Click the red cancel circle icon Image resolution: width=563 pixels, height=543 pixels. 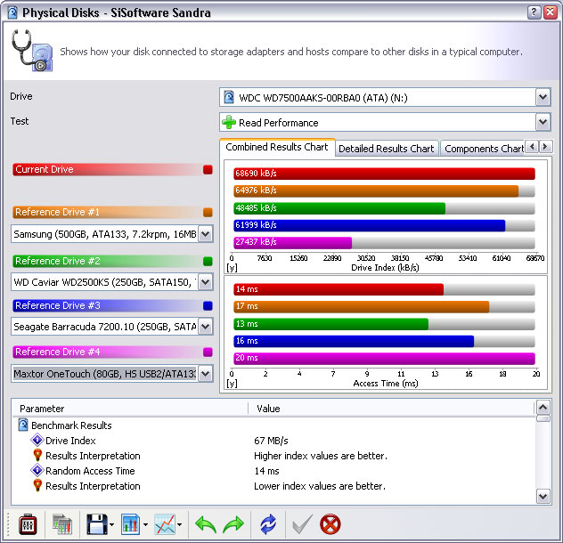tap(330, 524)
